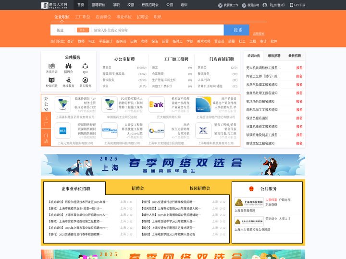Click the 我要找工作 icon in header
346x259 pixels.
220,5
